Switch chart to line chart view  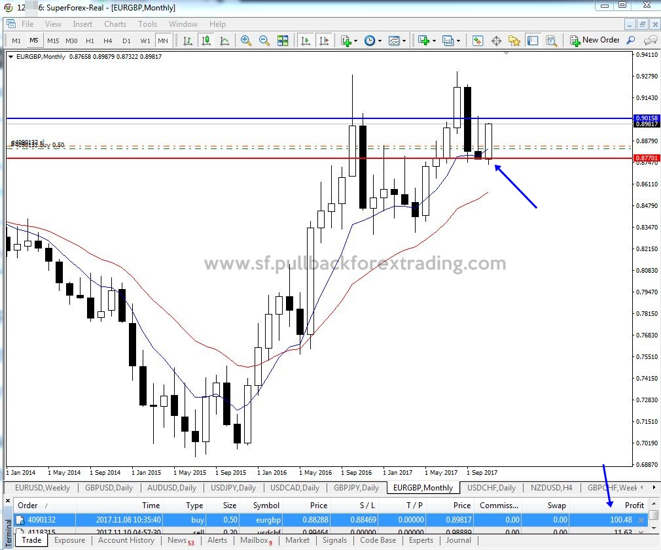tap(224, 41)
